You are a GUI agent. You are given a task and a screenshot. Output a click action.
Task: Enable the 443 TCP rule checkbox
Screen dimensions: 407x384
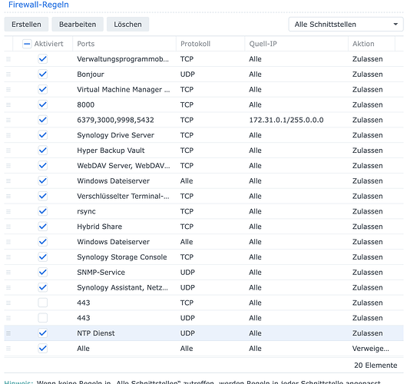tap(43, 303)
